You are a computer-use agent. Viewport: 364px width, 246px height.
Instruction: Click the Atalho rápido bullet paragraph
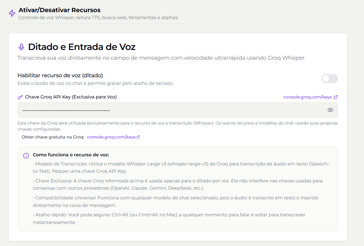[169, 218]
